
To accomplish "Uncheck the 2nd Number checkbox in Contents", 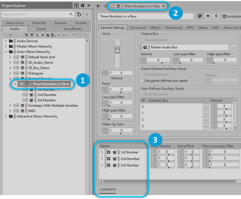I will tap(109, 159).
